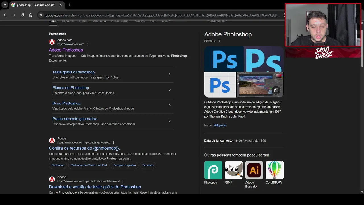Screen dimensions: 364x205
Task: Open the Photoshop interface screenshot image
Action: pyautogui.click(x=260, y=85)
